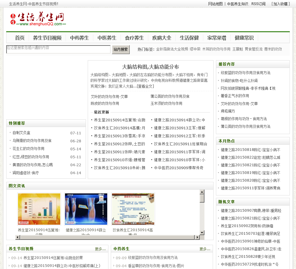Viewport: 296px width, 269px height.
Task: Click the gallery scroll-right arrow
Action: point(197,237)
